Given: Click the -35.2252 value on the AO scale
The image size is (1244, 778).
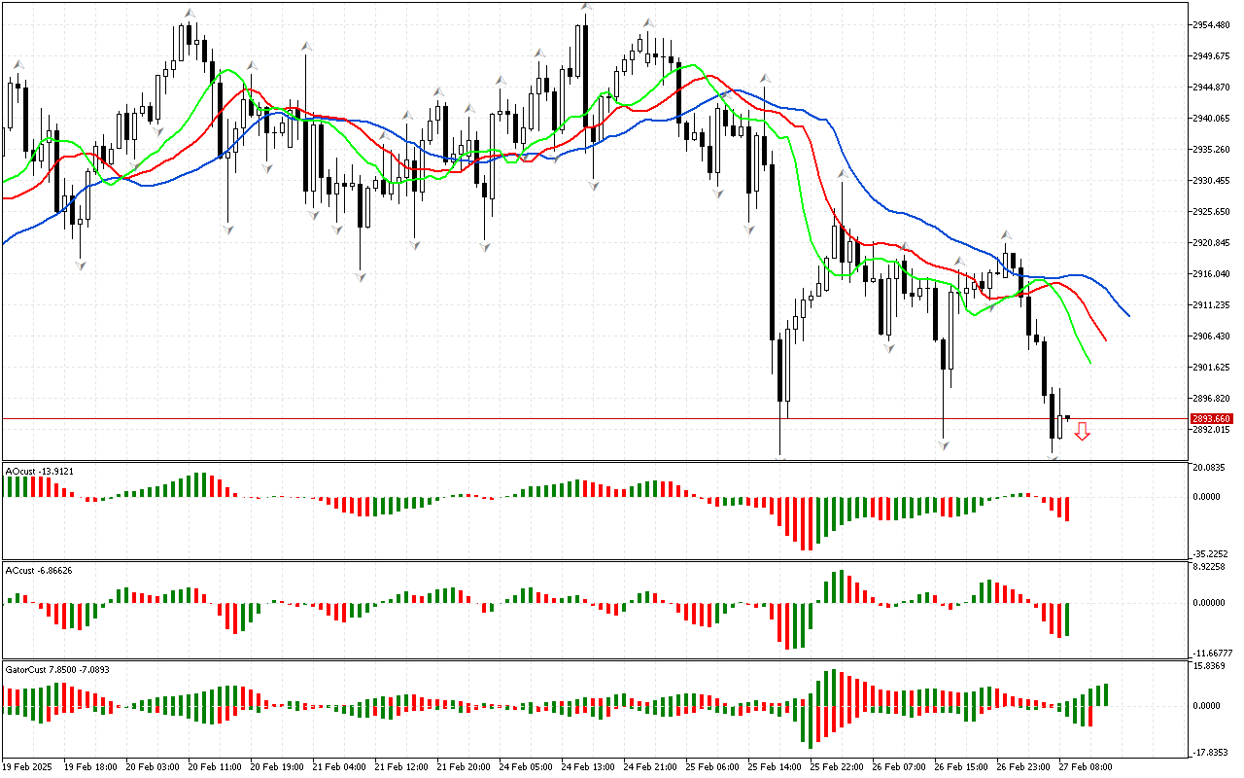Looking at the screenshot, I should click(x=1212, y=552).
